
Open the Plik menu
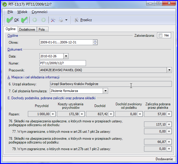10,12
